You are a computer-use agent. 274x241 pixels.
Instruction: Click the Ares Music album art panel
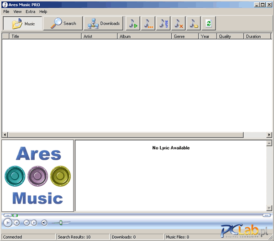[37, 176]
